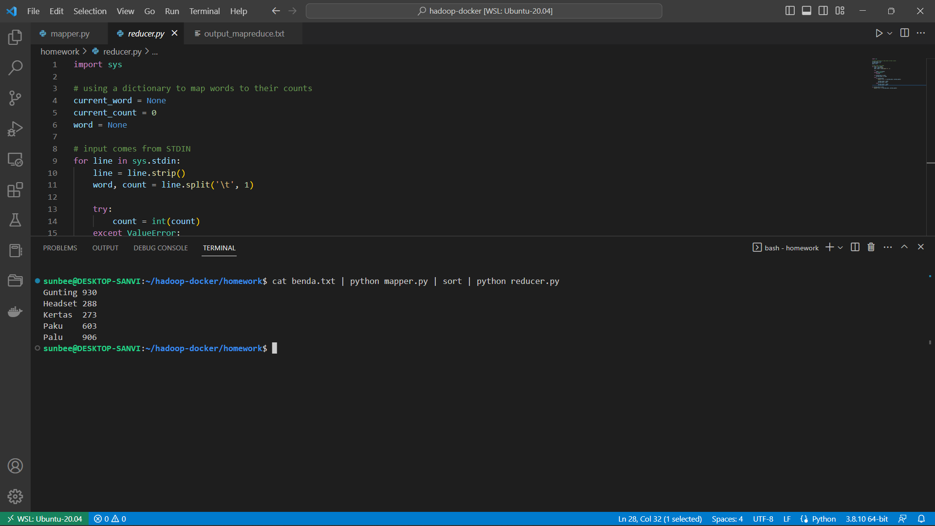Open the Docker extension panel
935x526 pixels.
[x=15, y=311]
